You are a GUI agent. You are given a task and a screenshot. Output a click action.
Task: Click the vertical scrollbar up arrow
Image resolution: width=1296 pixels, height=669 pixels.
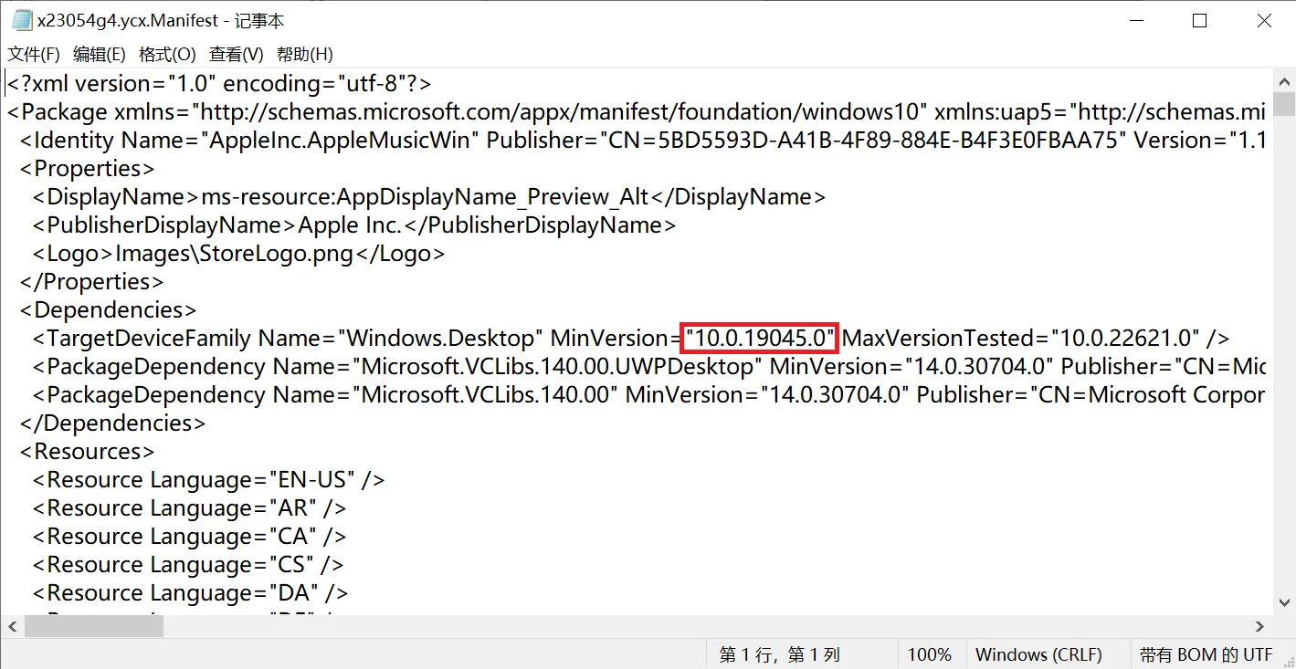pyautogui.click(x=1284, y=79)
